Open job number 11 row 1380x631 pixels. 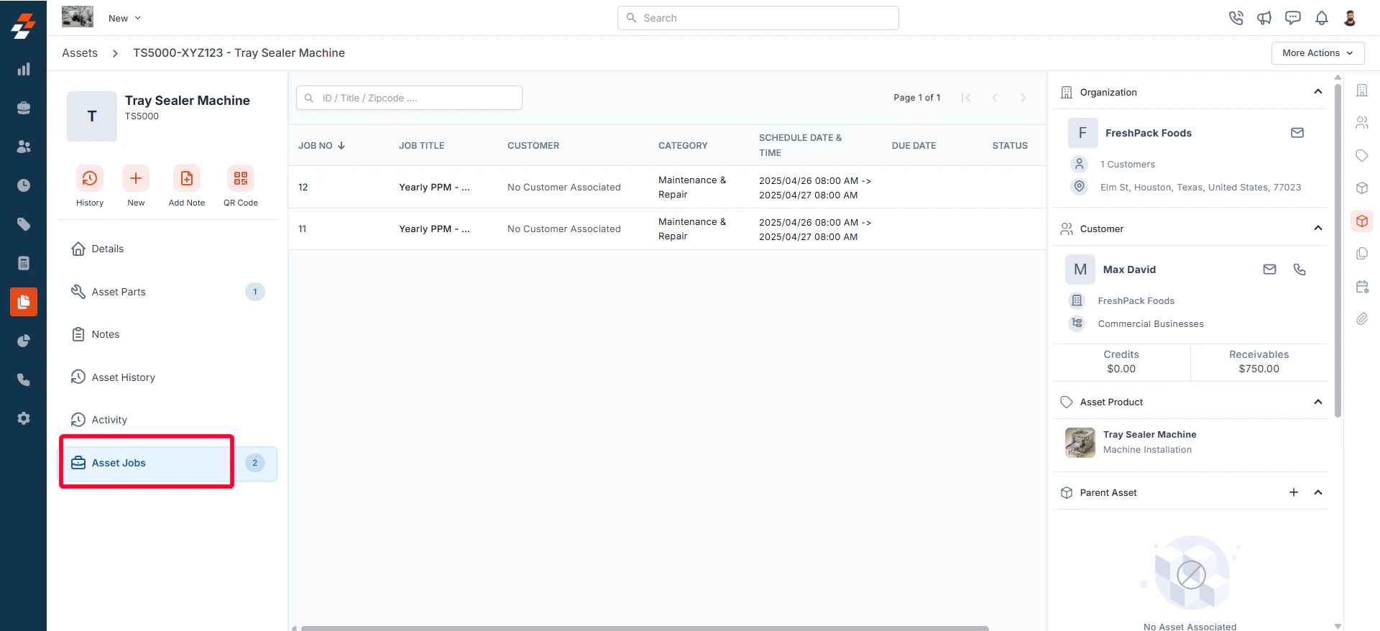[x=667, y=229]
